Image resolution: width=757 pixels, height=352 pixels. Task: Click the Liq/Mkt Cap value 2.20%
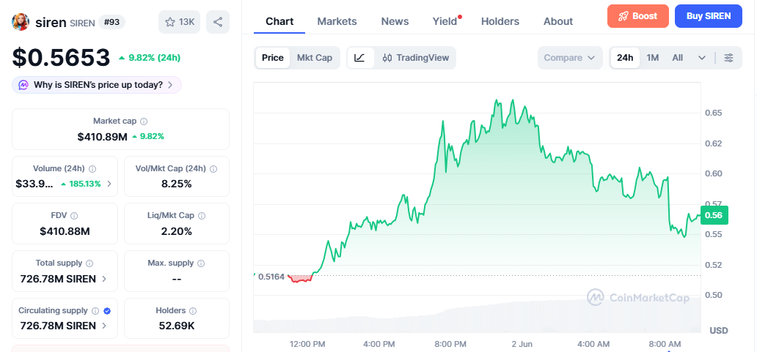point(177,231)
